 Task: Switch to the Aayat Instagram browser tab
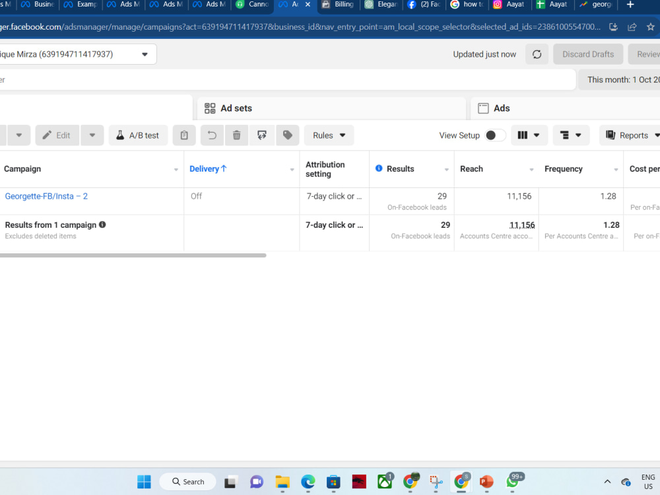(510, 5)
